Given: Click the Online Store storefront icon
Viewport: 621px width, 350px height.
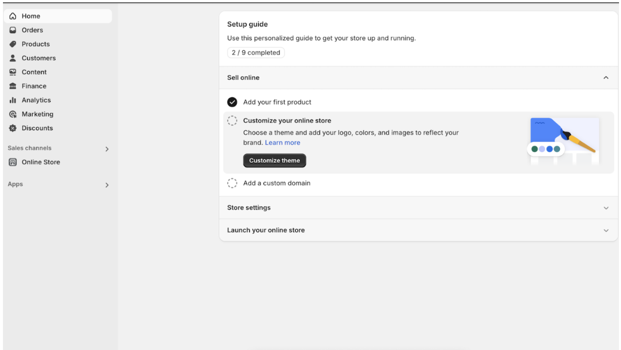Looking at the screenshot, I should pos(13,162).
